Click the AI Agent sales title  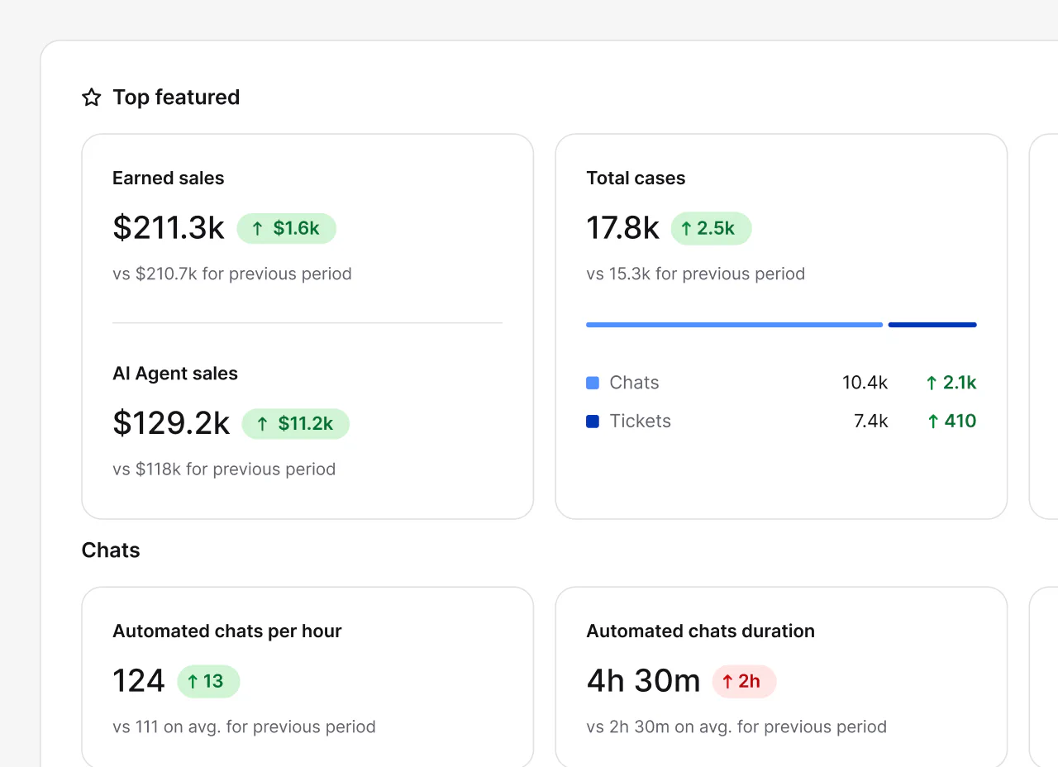tap(175, 374)
